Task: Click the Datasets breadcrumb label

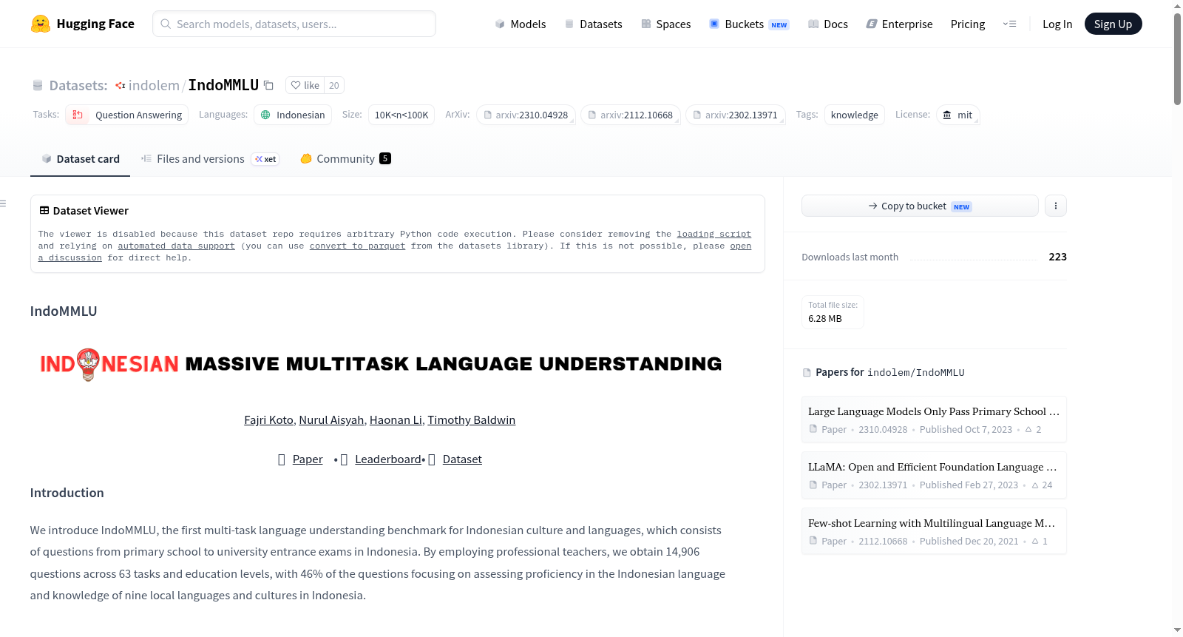Action: [x=78, y=85]
